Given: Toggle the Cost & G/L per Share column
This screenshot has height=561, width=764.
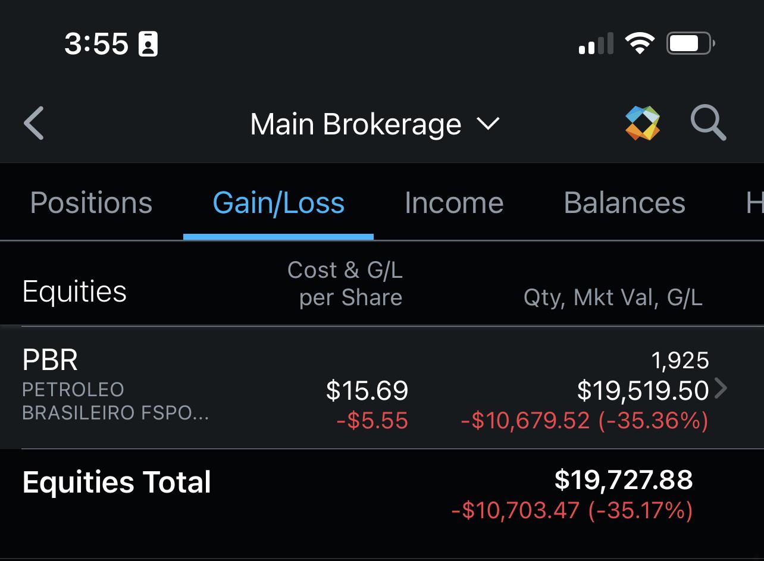Looking at the screenshot, I should 345,284.
